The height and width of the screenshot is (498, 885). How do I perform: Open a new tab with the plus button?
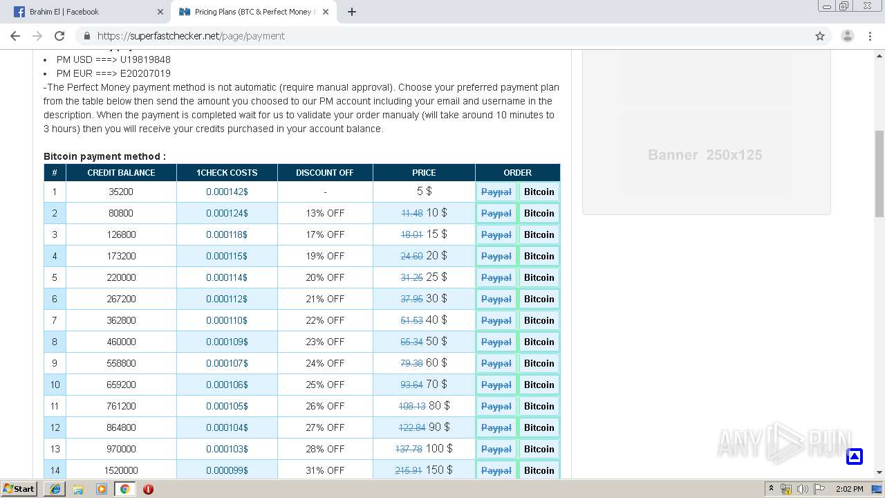352,12
